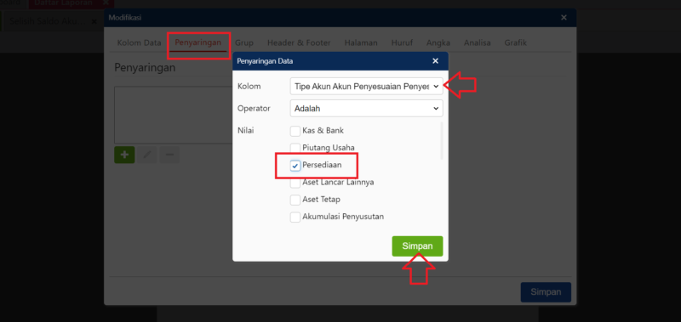Viewport: 681px width, 322px height.
Task: Select the Selisih Saldo Aku... tab
Action: (x=48, y=21)
